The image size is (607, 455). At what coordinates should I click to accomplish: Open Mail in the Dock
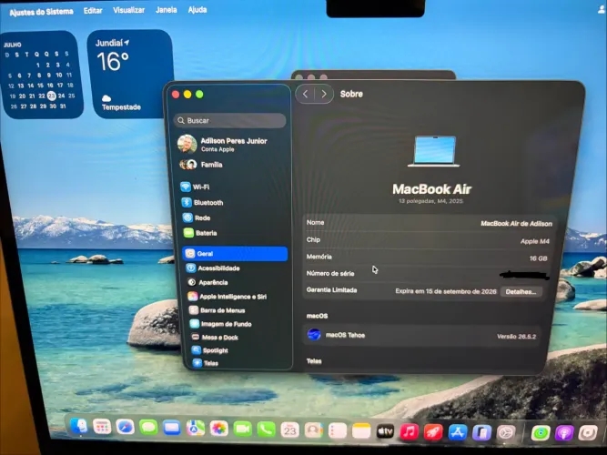click(172, 429)
